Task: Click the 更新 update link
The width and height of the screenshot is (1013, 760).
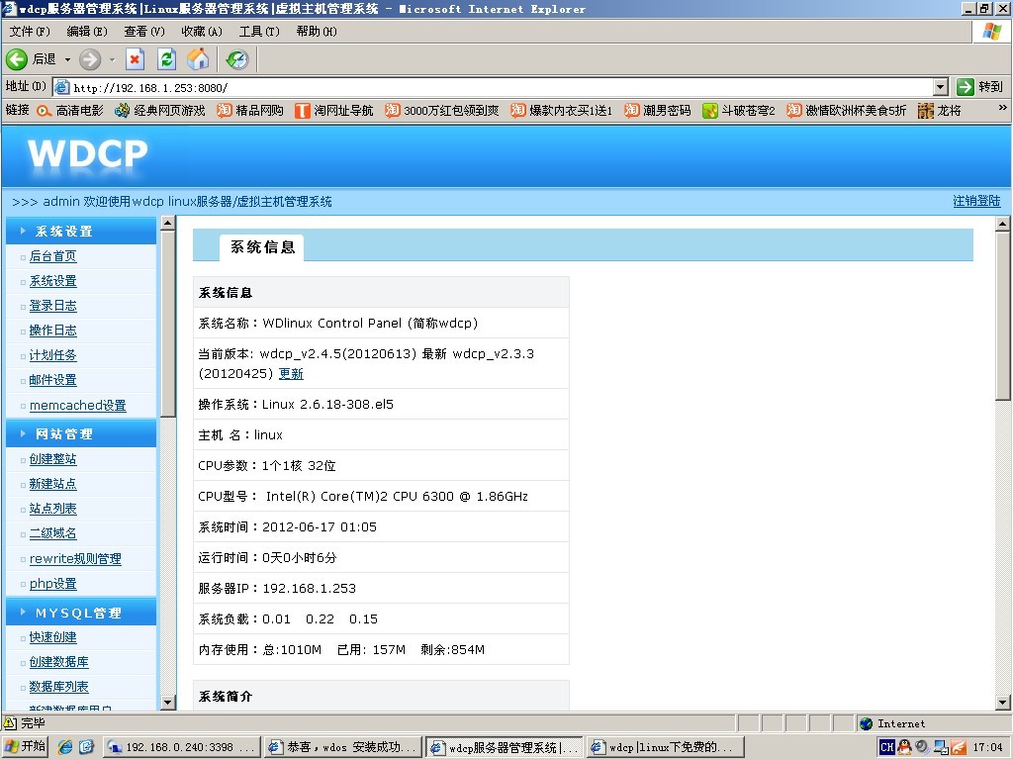Action: point(291,373)
